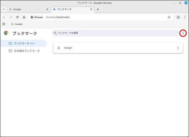
Task: Minimize the Chrome window
Action: (x=174, y=3)
